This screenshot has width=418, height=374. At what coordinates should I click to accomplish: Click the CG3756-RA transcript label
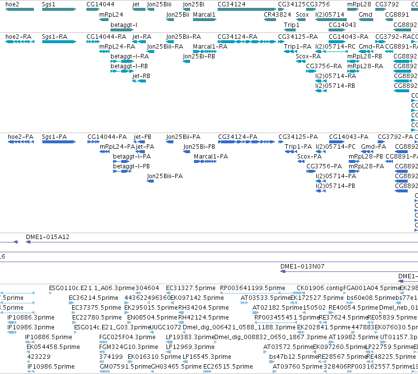[324, 66]
